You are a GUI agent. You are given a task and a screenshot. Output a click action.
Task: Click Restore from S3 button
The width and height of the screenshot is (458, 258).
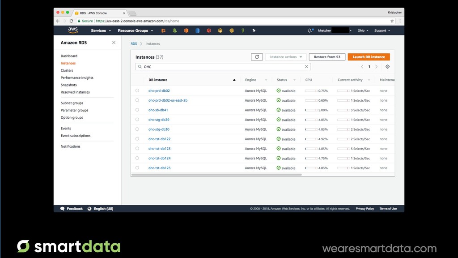coord(327,57)
